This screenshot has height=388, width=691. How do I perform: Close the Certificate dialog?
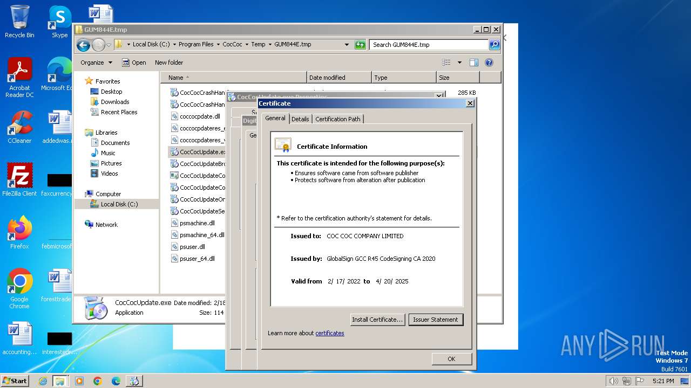[x=470, y=103]
